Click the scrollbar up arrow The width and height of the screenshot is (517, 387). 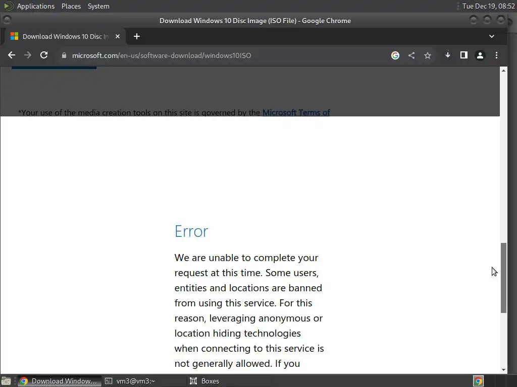pyautogui.click(x=503, y=70)
